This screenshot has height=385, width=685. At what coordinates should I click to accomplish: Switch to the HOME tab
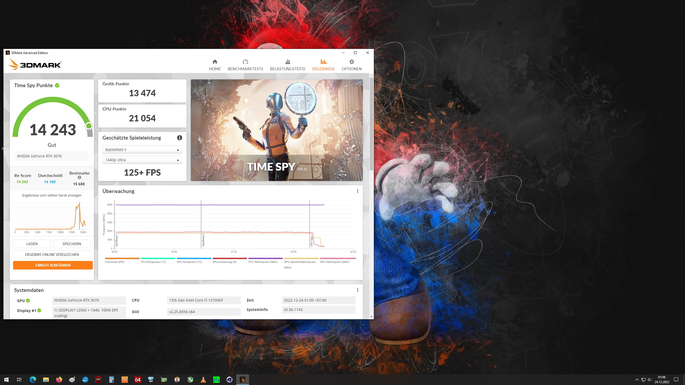215,64
